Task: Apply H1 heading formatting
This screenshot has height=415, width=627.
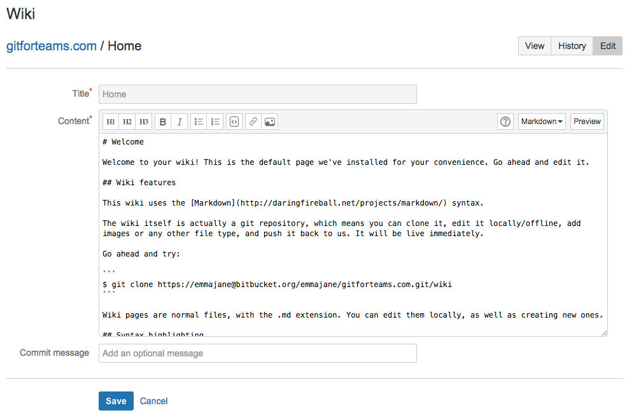Action: tap(111, 121)
